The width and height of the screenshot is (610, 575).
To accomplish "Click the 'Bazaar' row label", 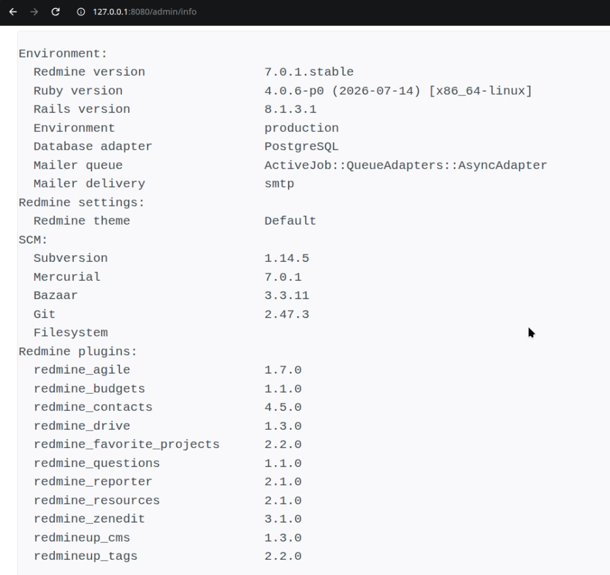I will click(x=56, y=295).
